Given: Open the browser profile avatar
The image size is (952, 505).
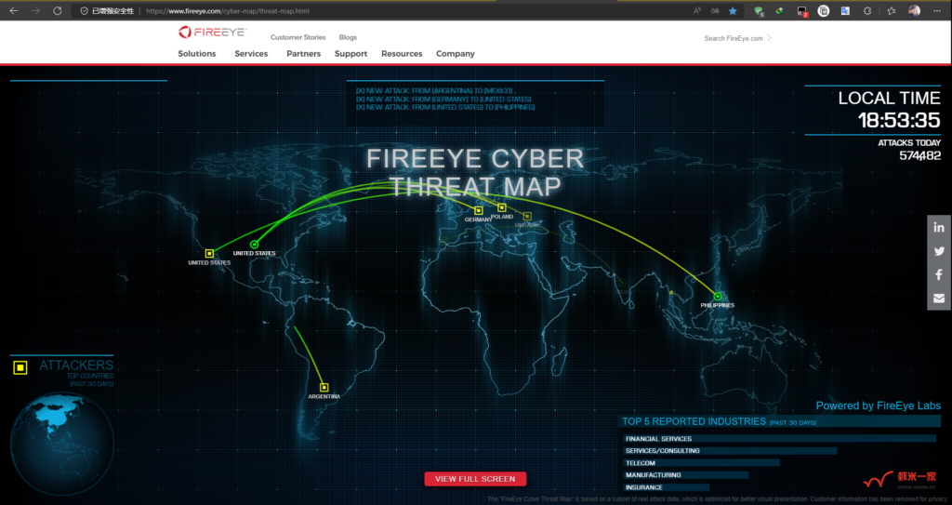Looking at the screenshot, I should tap(914, 10).
